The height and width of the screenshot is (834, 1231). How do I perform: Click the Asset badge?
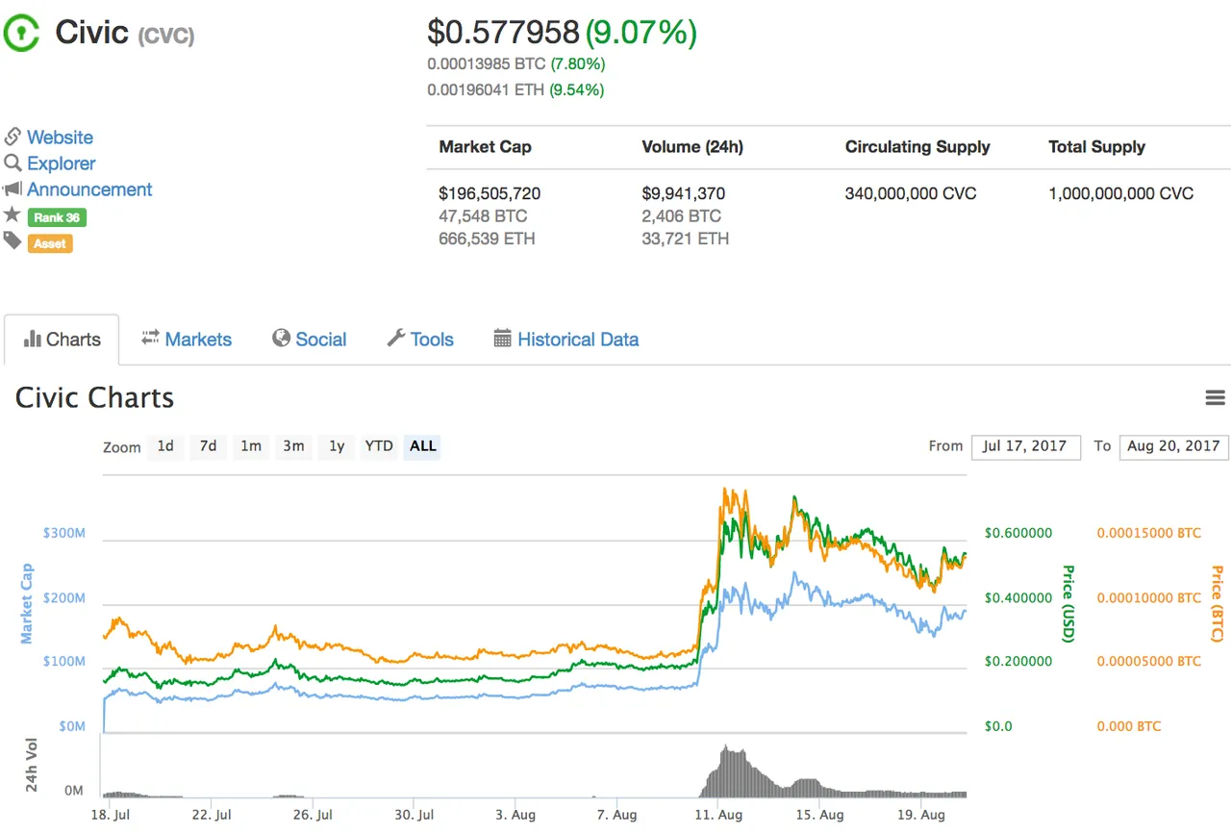coord(50,243)
